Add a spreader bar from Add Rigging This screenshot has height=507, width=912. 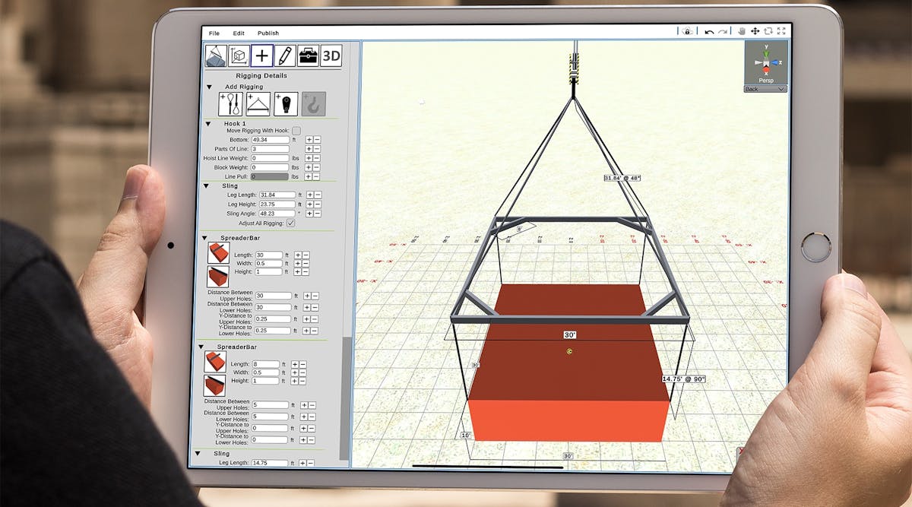[x=258, y=103]
